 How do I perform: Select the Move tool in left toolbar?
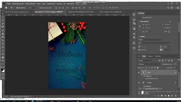pos(3,14)
